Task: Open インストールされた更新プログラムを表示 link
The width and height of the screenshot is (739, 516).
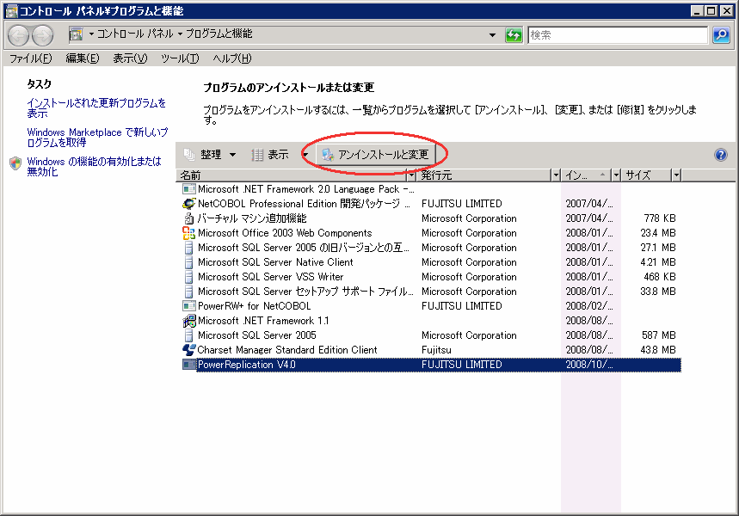Action: (96, 107)
